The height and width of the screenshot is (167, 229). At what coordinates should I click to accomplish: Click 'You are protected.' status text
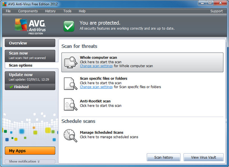[x=100, y=23]
